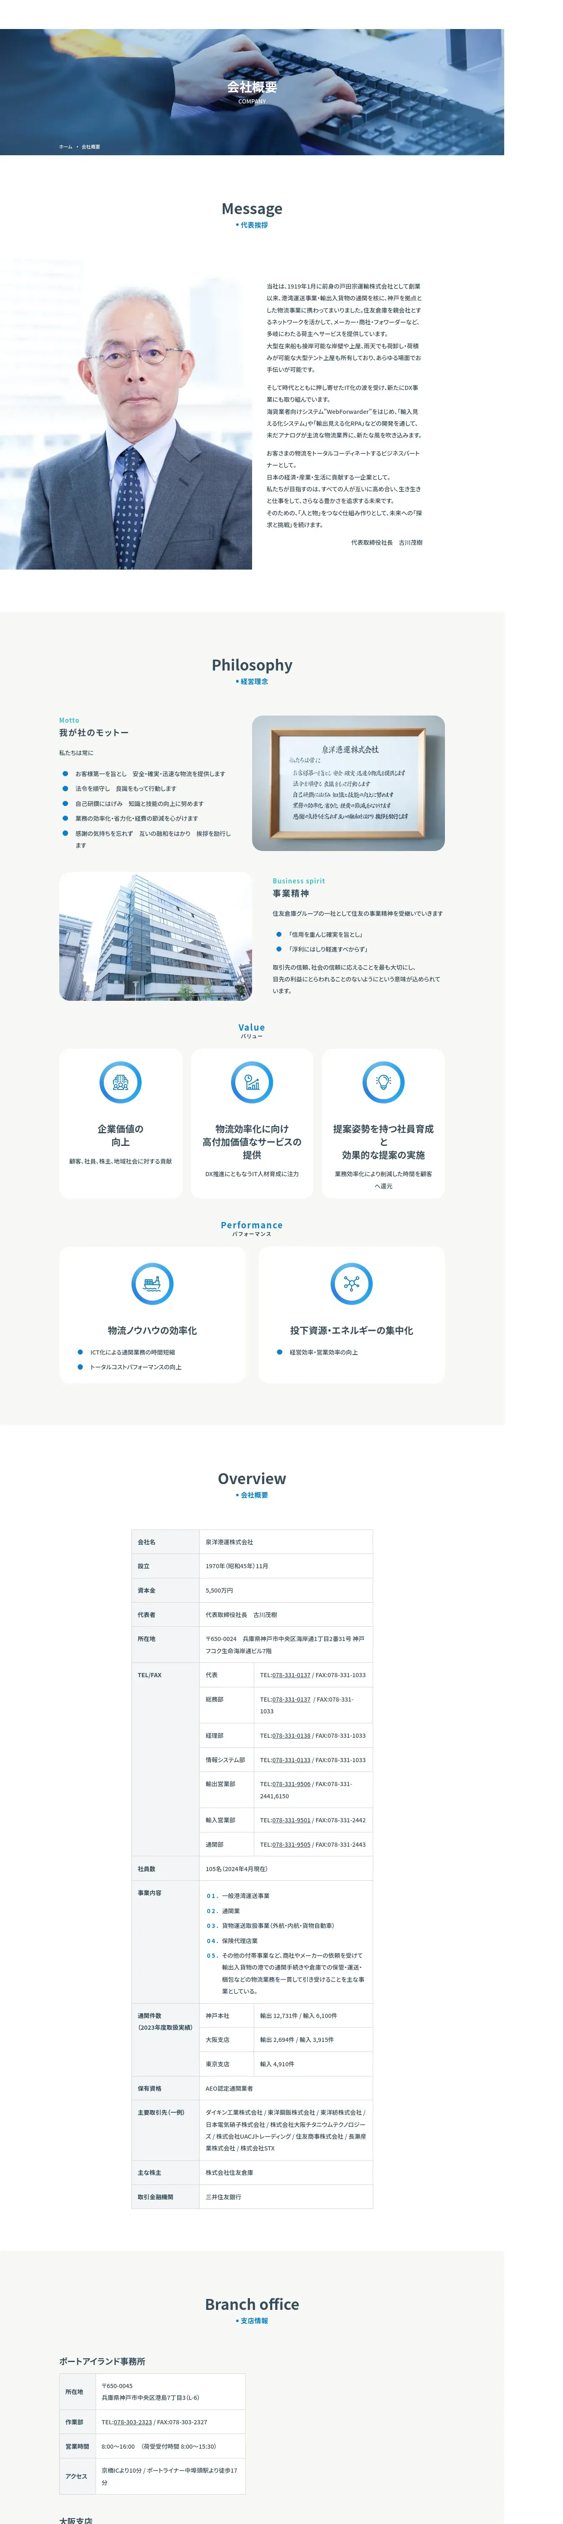Click the network icon above 投下資源・エネルギーの集中化
563x2524 pixels.
tap(352, 1283)
